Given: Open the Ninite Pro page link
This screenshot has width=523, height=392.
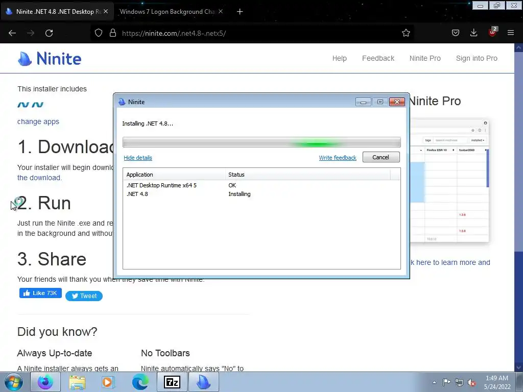Looking at the screenshot, I should click(425, 58).
